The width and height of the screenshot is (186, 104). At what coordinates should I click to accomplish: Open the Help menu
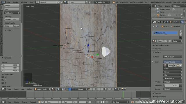pyautogui.click(x=31, y=2)
